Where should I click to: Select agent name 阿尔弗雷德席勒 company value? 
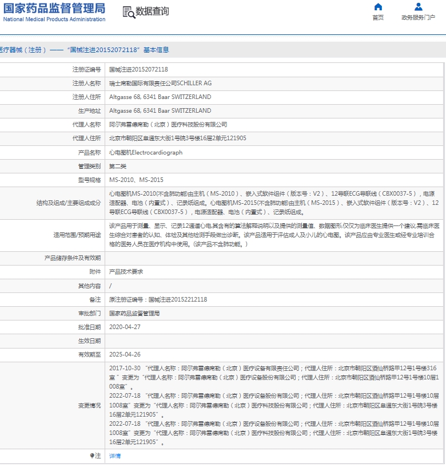tap(168, 125)
